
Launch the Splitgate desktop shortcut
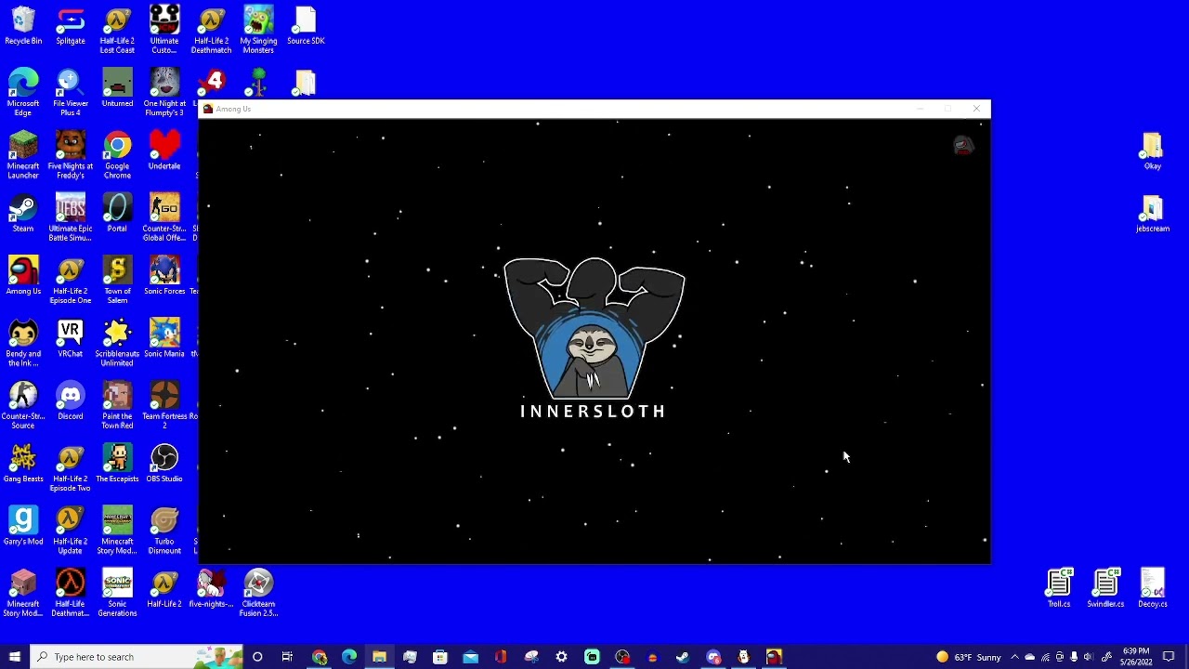click(x=71, y=26)
